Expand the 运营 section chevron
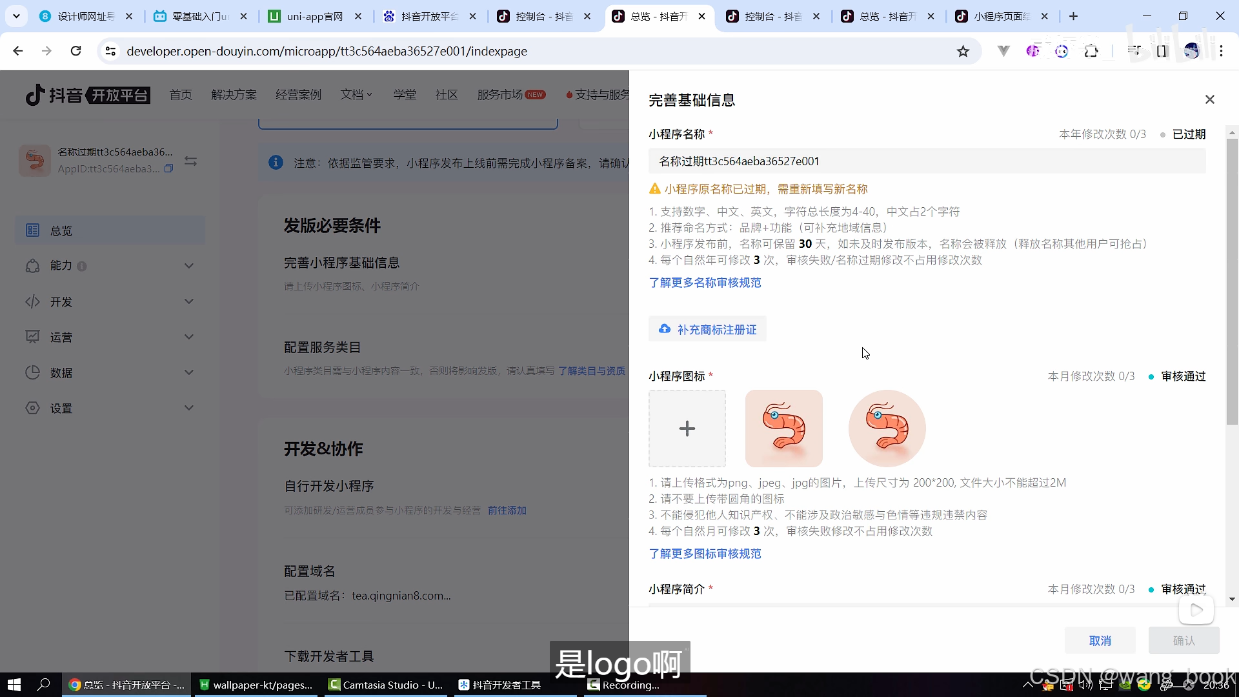Image resolution: width=1239 pixels, height=697 pixels. [189, 337]
